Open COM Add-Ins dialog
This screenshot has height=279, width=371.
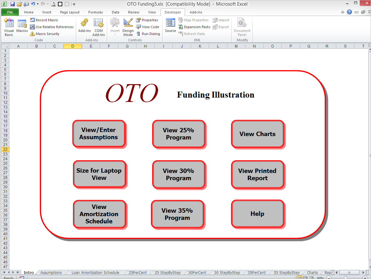(x=98, y=27)
